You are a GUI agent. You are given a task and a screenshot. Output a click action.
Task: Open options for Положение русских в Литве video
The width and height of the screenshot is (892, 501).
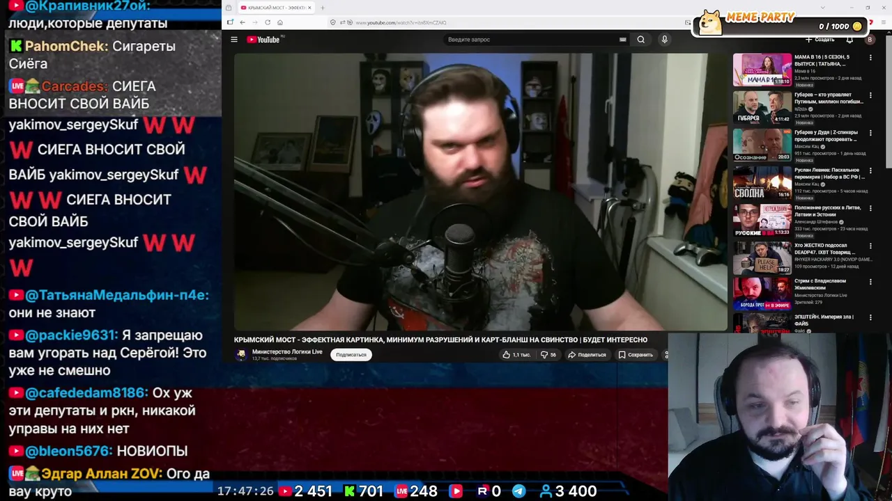point(870,208)
